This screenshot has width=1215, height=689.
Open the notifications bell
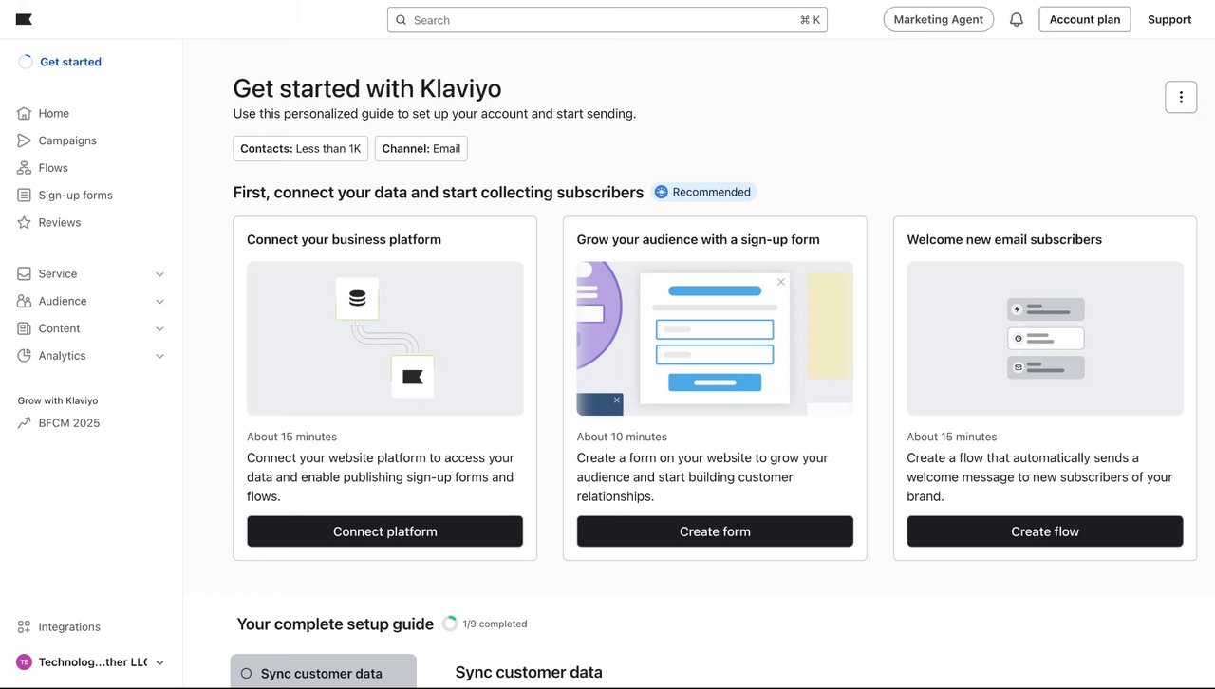pyautogui.click(x=1017, y=19)
